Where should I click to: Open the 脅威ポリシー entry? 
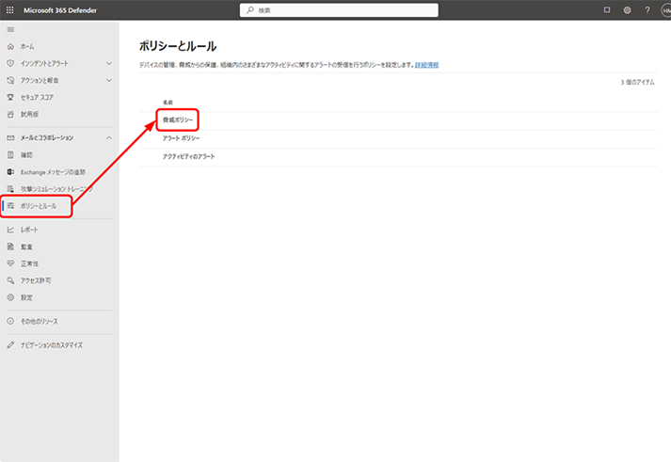178,119
